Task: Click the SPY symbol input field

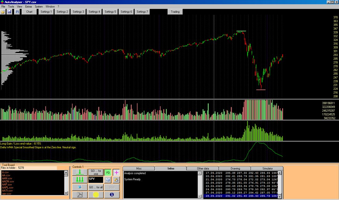Action: (96, 179)
